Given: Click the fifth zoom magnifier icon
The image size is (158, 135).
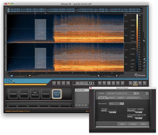Looking at the screenshot, I should coord(118,83).
